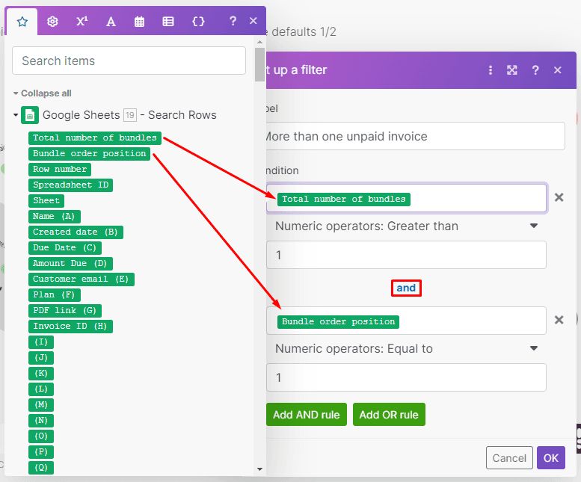Image resolution: width=581 pixels, height=482 pixels.
Task: Collapse the Google Sheets Search Rows group
Action: pos(16,115)
